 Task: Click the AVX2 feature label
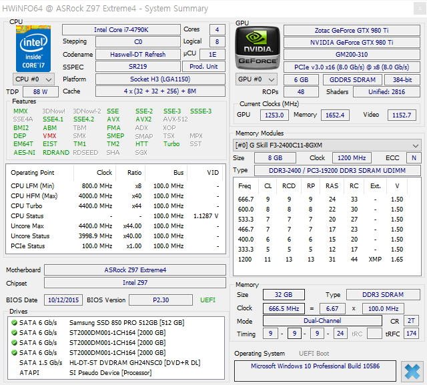pyautogui.click(x=143, y=119)
